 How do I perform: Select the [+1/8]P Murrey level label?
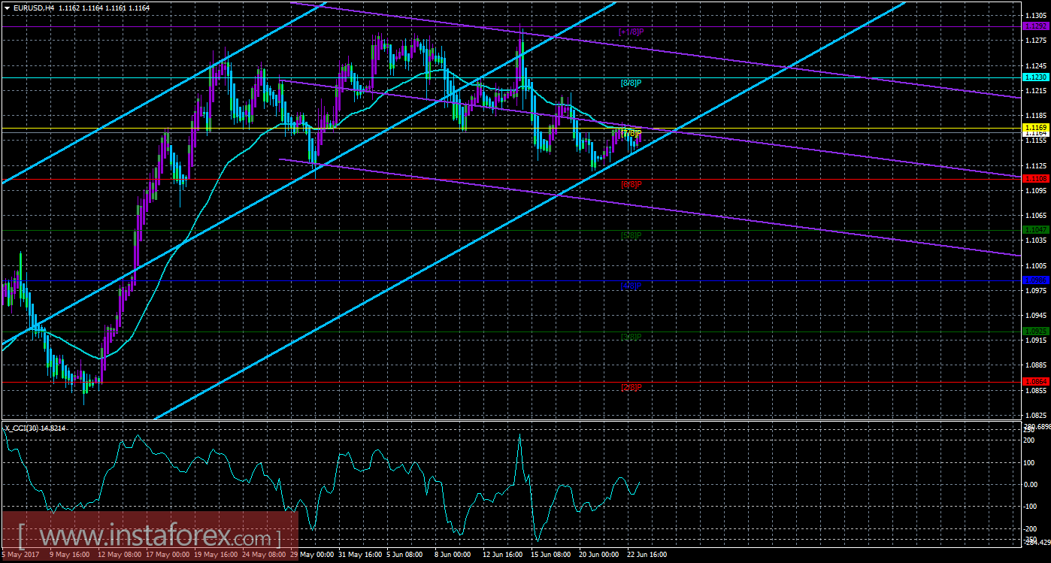pos(631,32)
